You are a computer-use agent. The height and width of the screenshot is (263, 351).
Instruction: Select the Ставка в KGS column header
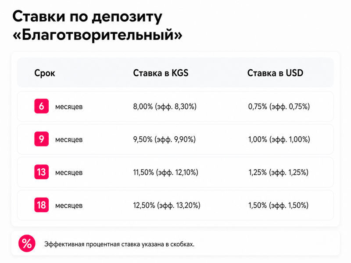click(161, 73)
